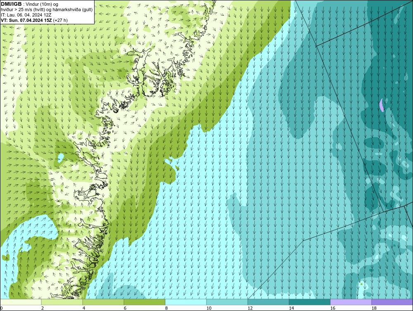Screen dimensions: 413x311
Task: Click the lavender 16 m/s patch on map
Action: (x=382, y=105)
